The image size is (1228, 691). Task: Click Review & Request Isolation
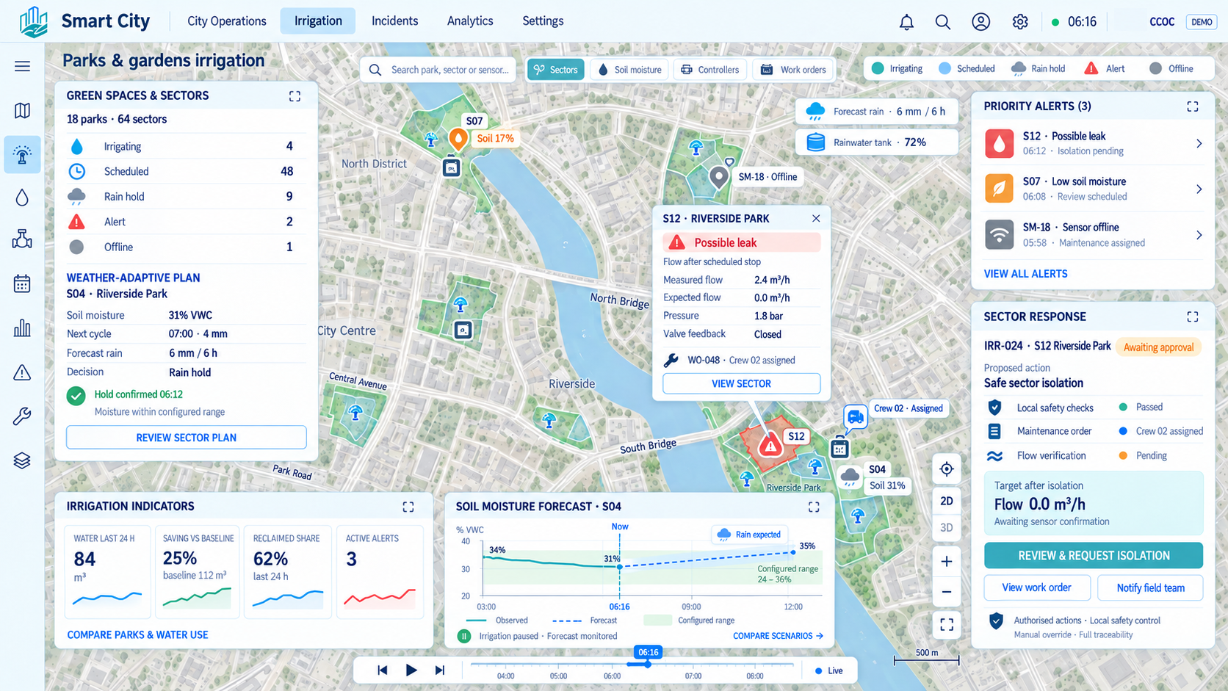(x=1094, y=556)
